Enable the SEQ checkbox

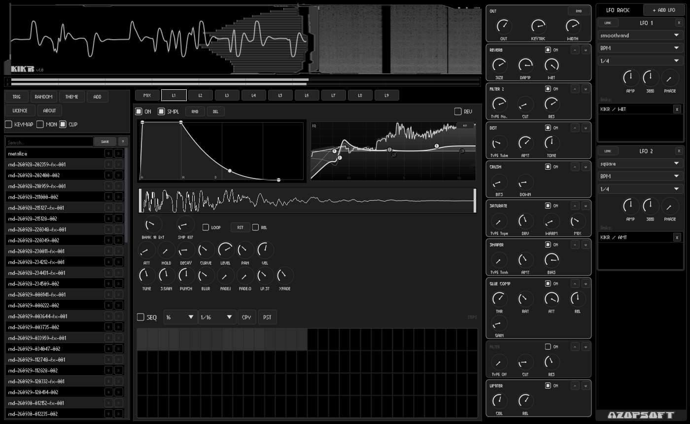pyautogui.click(x=140, y=317)
